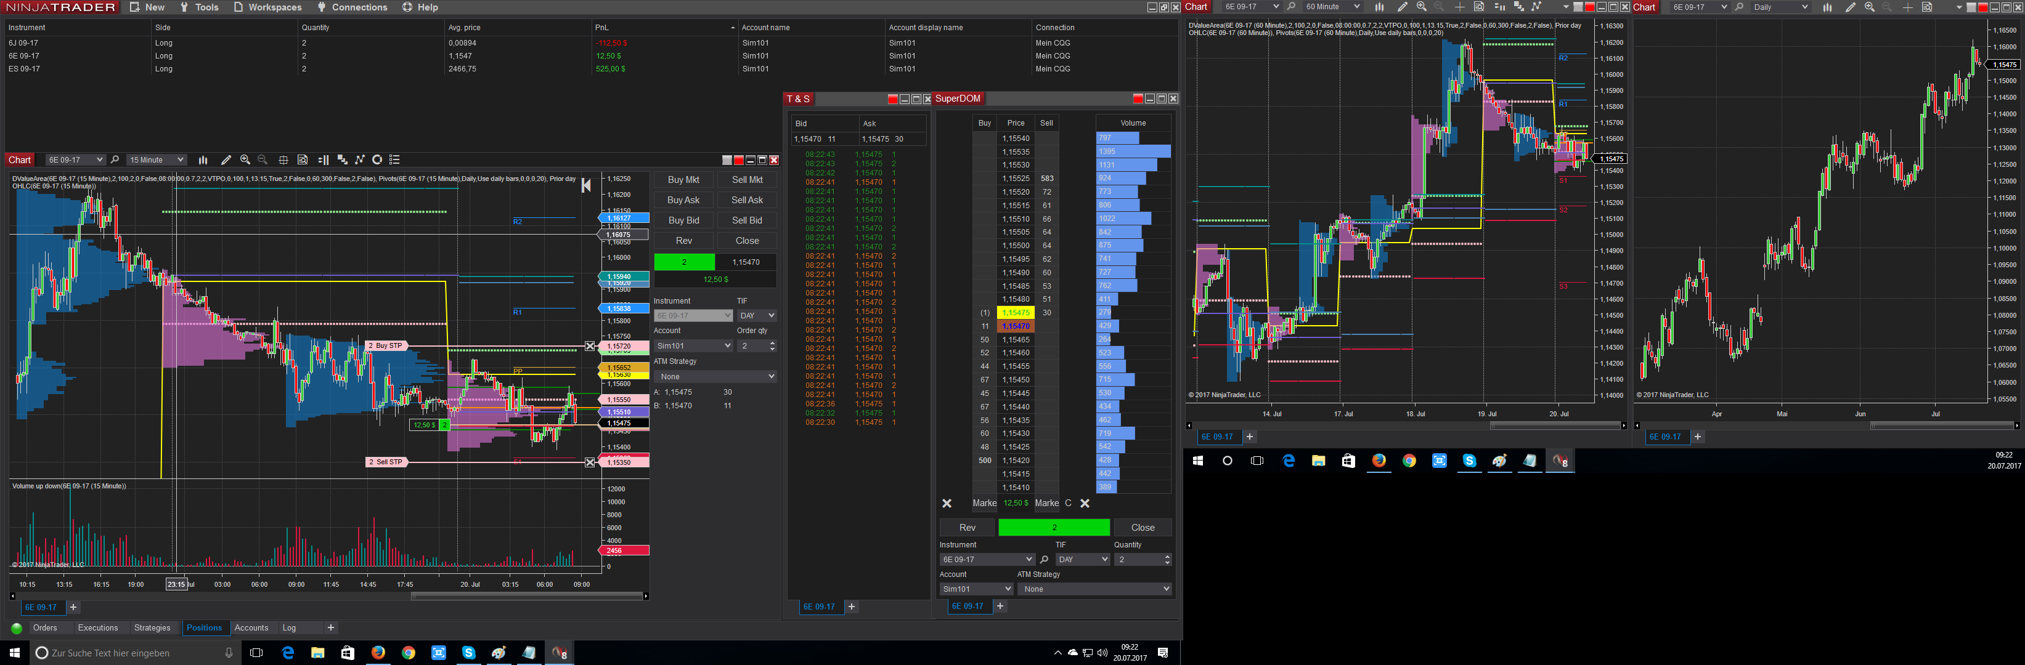
Task: Open the 60 Minute interval dropdown
Action: point(1332,7)
